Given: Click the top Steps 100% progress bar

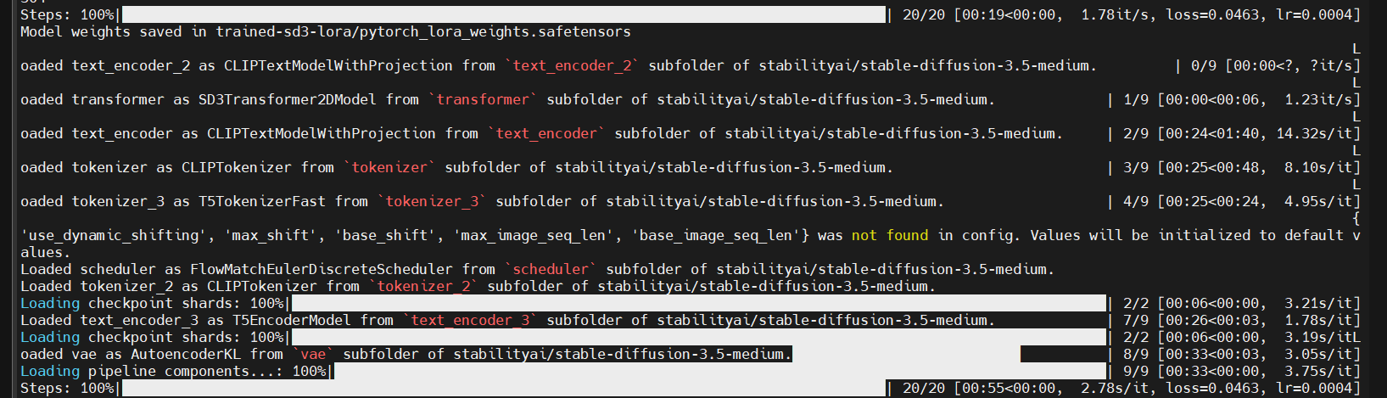Looking at the screenshot, I should tap(504, 15).
